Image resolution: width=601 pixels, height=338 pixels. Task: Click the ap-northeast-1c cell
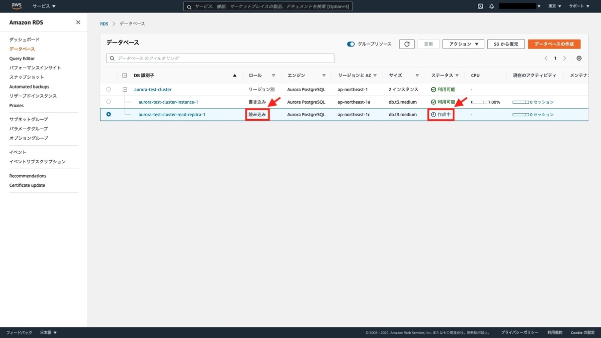354,115
